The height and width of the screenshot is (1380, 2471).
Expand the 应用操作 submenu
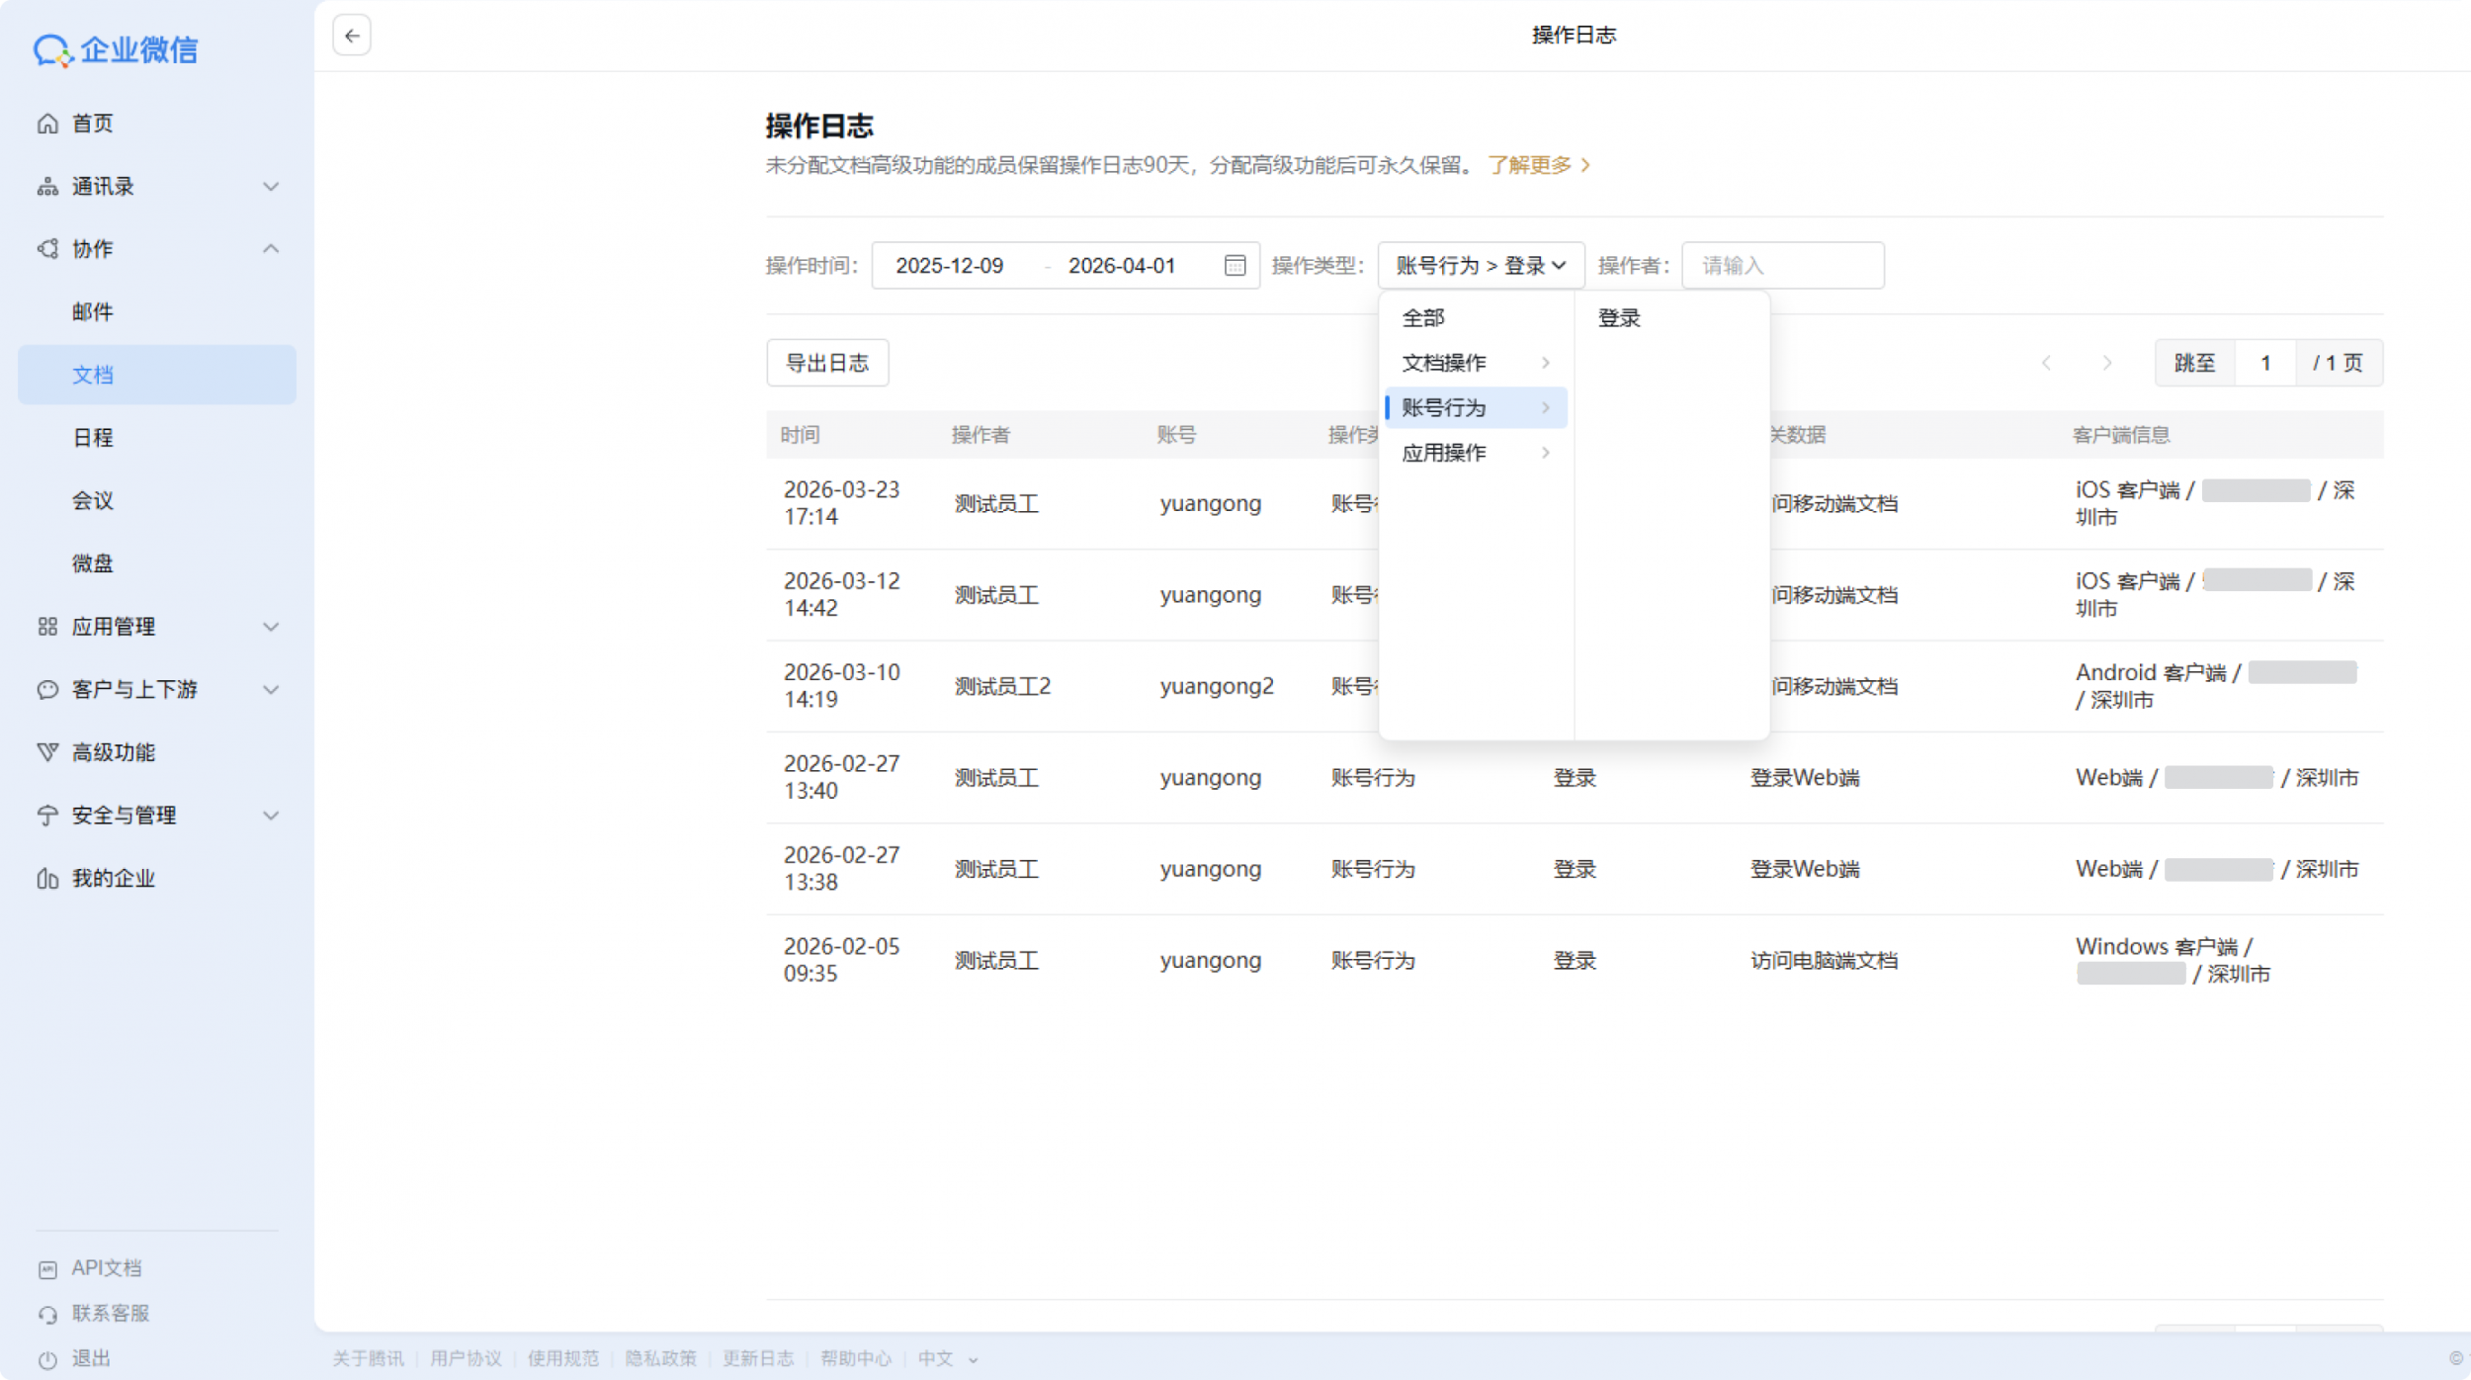click(x=1476, y=453)
